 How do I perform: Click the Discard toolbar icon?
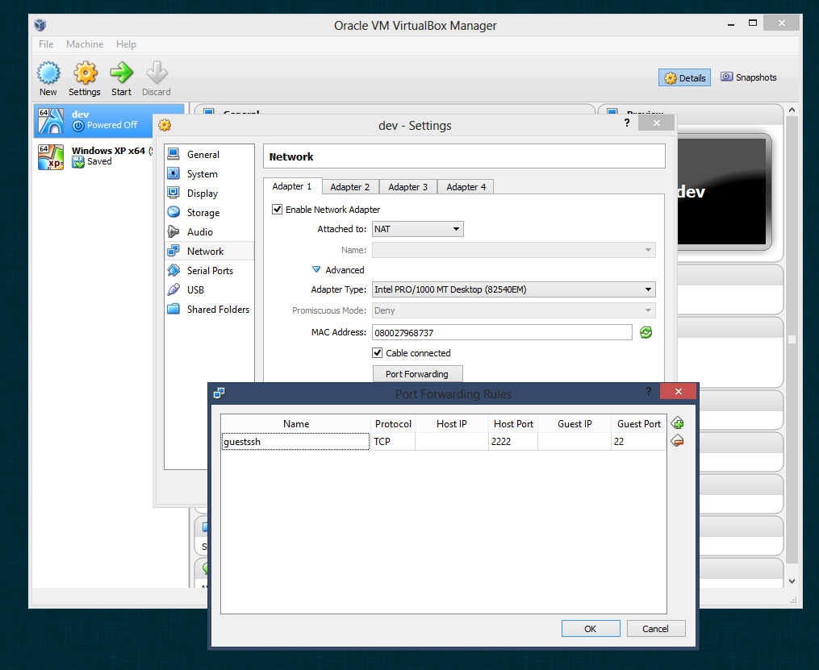(x=157, y=79)
